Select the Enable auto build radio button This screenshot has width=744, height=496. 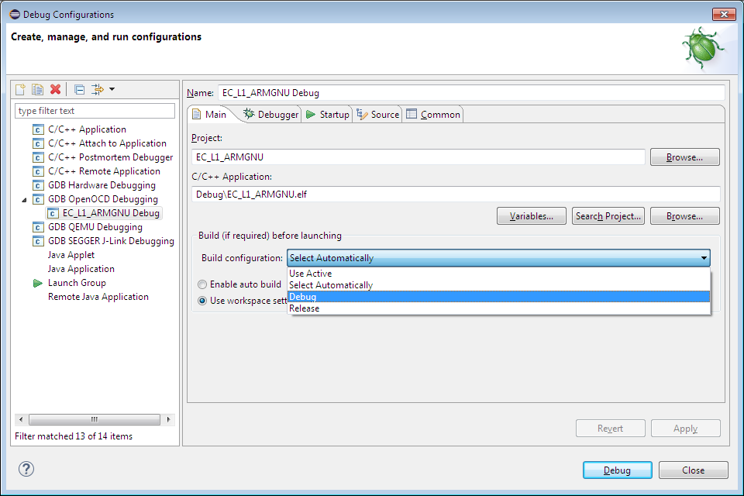[201, 284]
